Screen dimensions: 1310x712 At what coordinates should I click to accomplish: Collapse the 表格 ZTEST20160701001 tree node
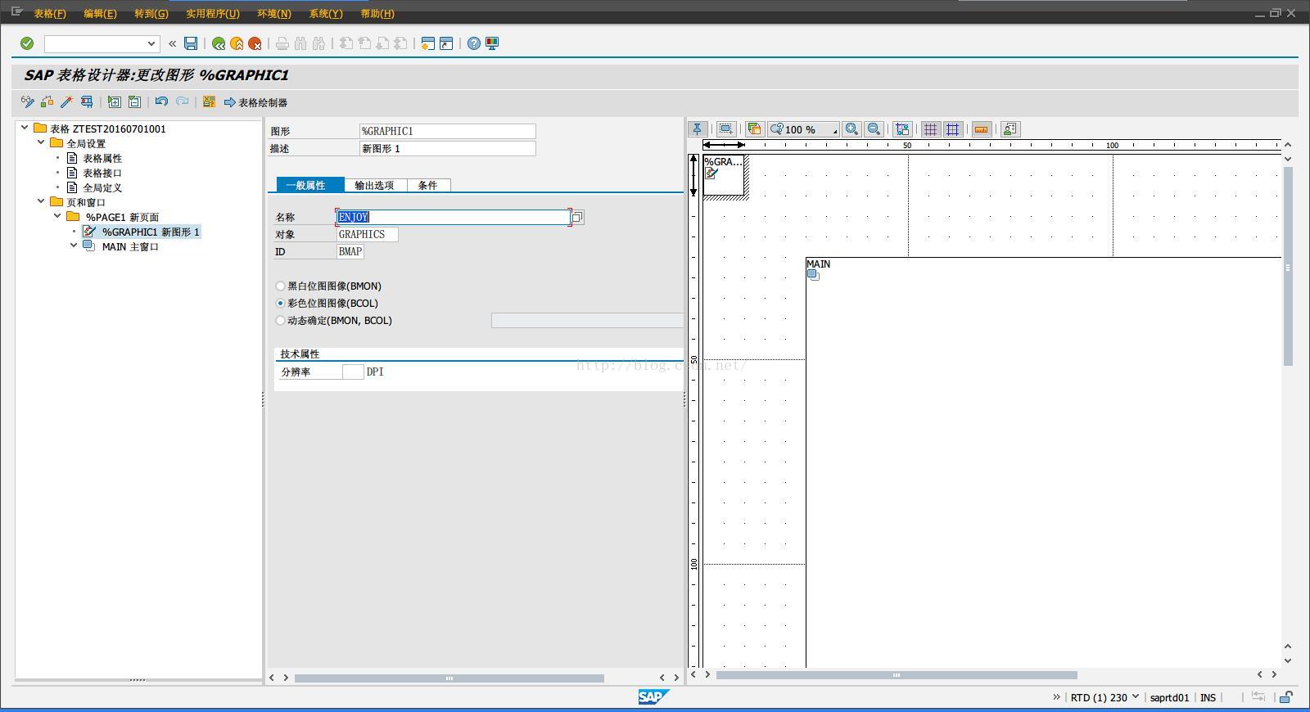click(25, 128)
